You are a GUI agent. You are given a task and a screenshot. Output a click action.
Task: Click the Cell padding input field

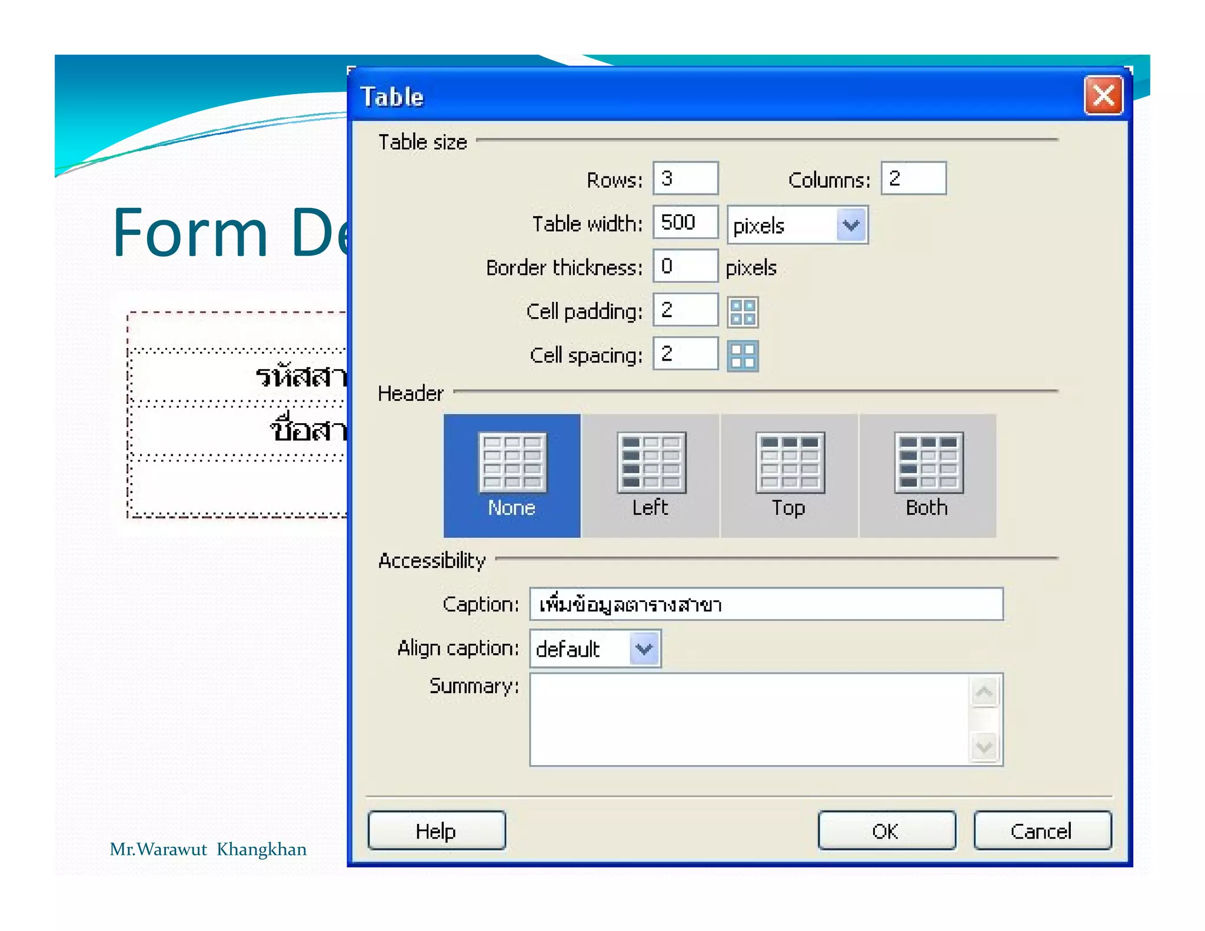(x=685, y=310)
